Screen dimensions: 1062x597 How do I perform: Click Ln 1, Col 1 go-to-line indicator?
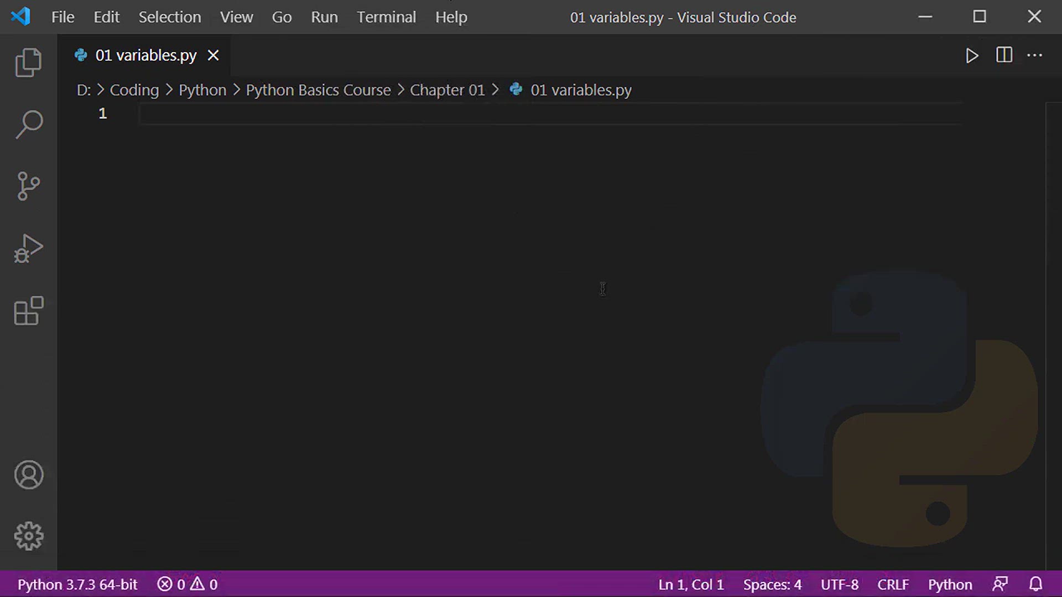(x=691, y=584)
